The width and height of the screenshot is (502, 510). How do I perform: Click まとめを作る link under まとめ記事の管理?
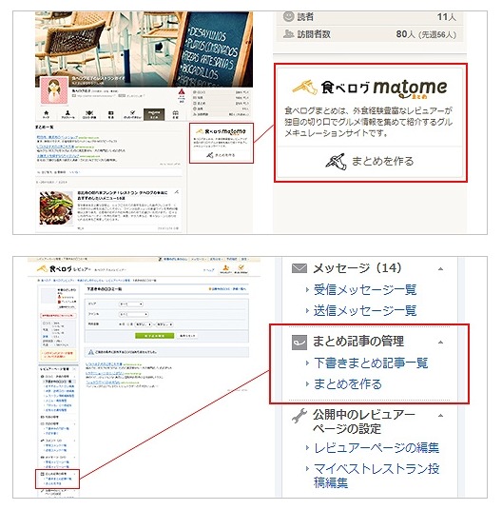click(347, 384)
